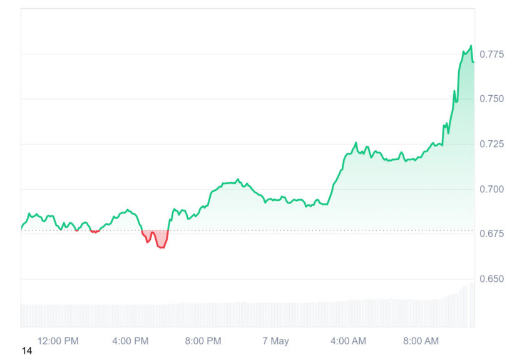This screenshot has height=355, width=532.
Task: Select the 8:00 AM time label
Action: 421,341
